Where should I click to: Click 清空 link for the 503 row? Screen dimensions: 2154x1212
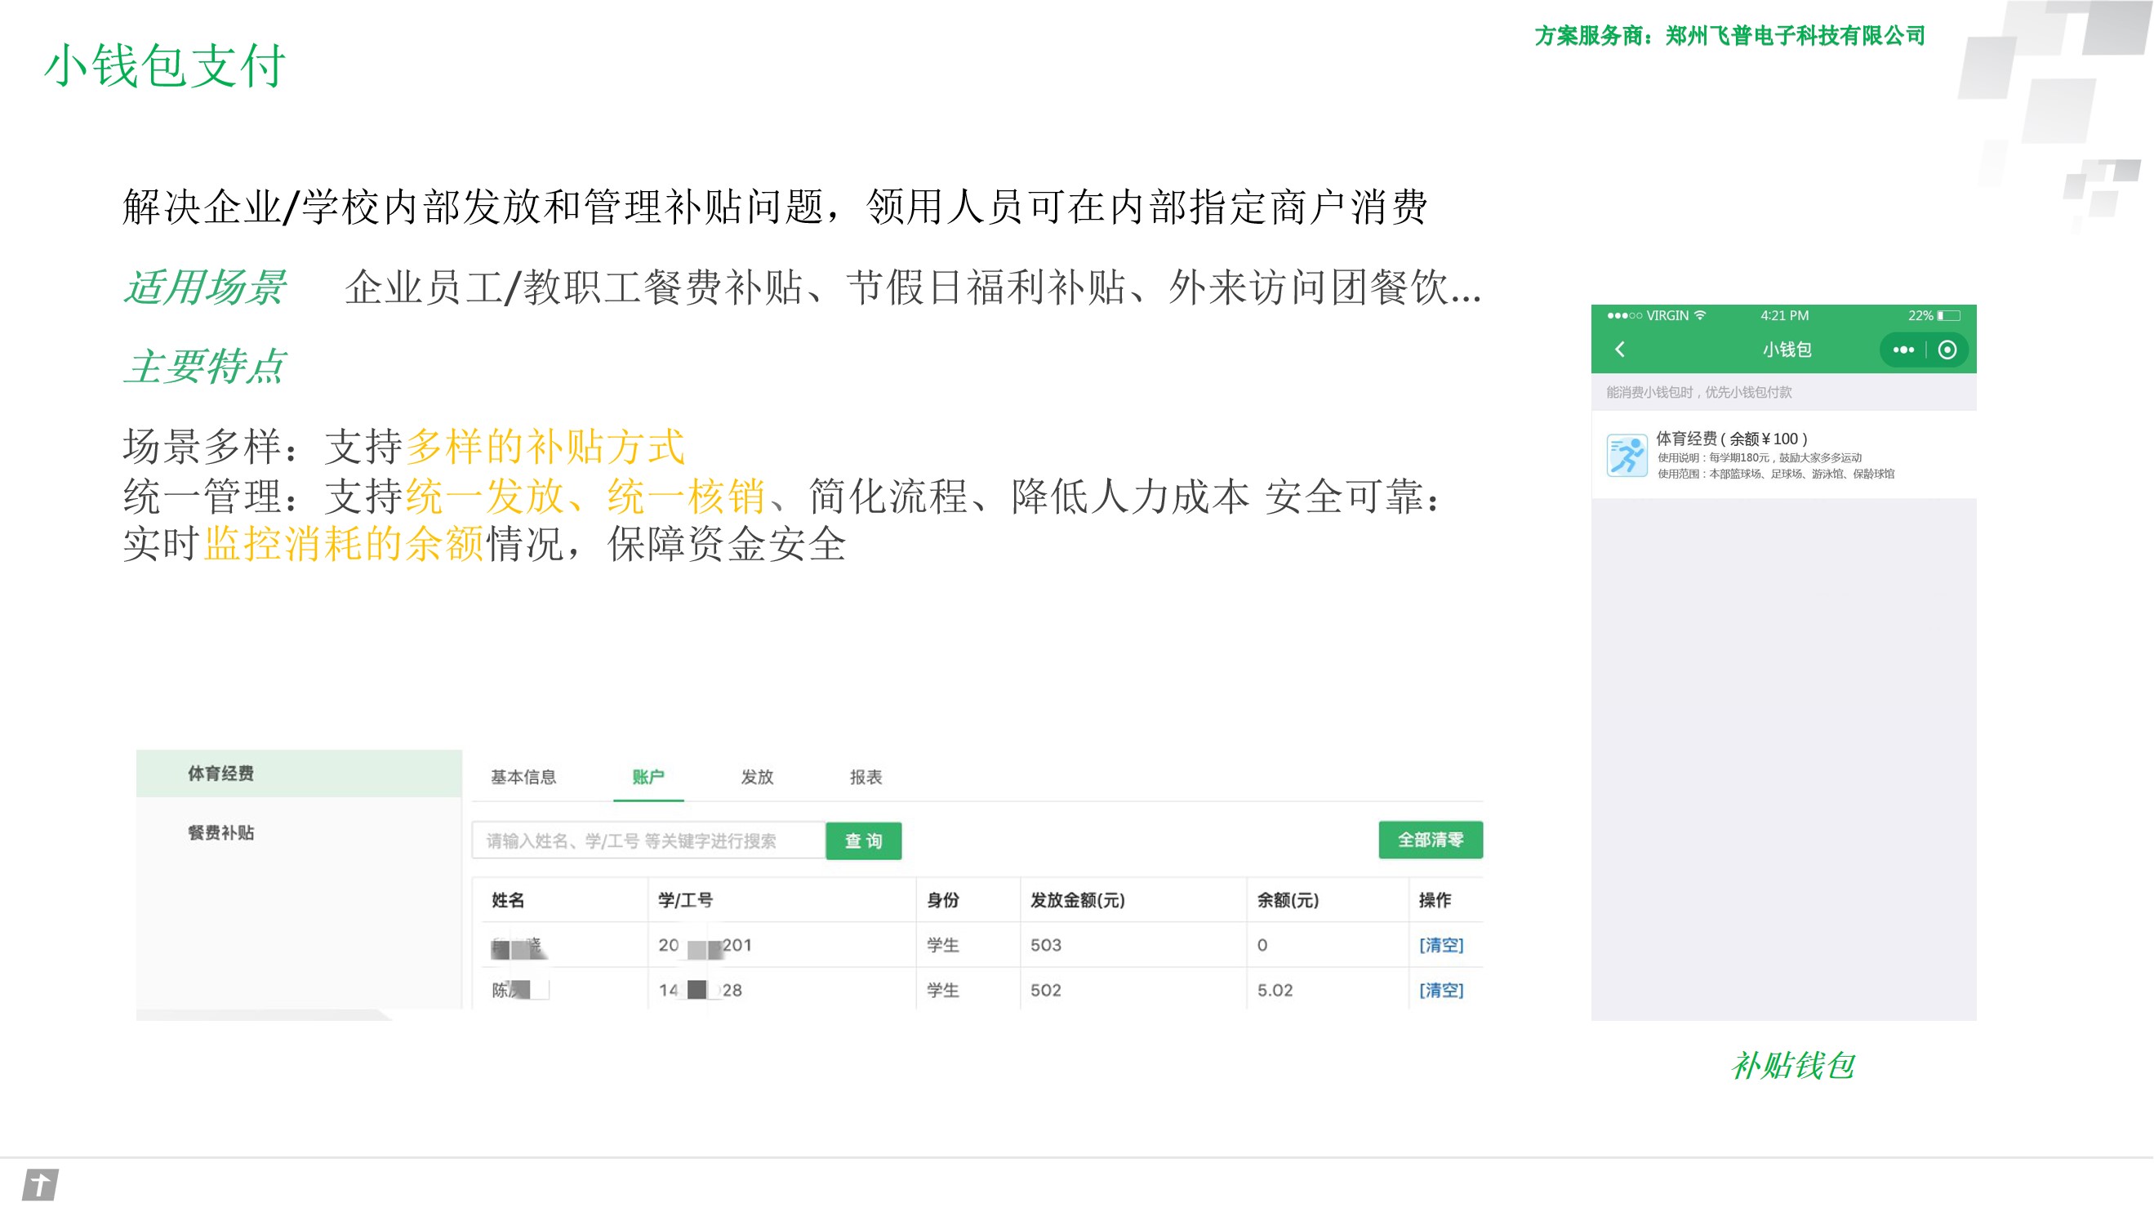pos(1440,945)
